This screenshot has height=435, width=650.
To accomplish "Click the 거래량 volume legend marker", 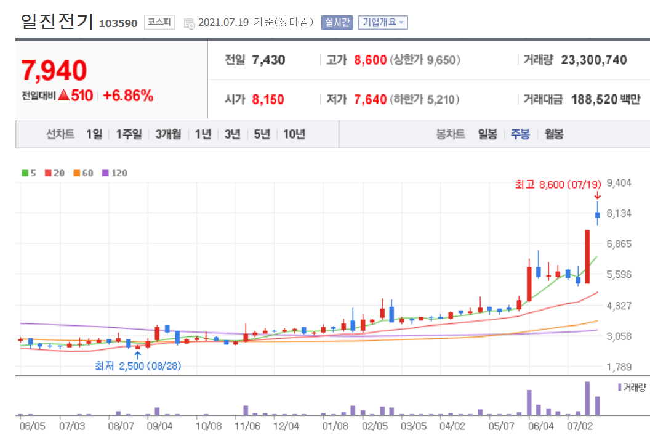I will [632, 388].
